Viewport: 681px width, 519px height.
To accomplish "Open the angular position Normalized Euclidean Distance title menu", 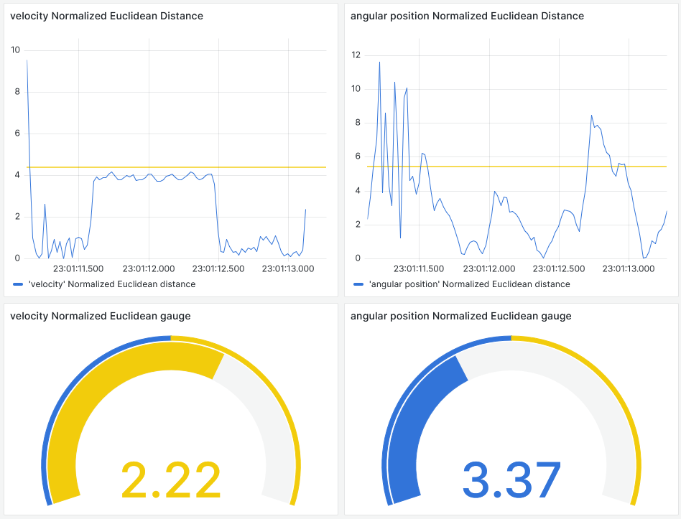I will [467, 16].
